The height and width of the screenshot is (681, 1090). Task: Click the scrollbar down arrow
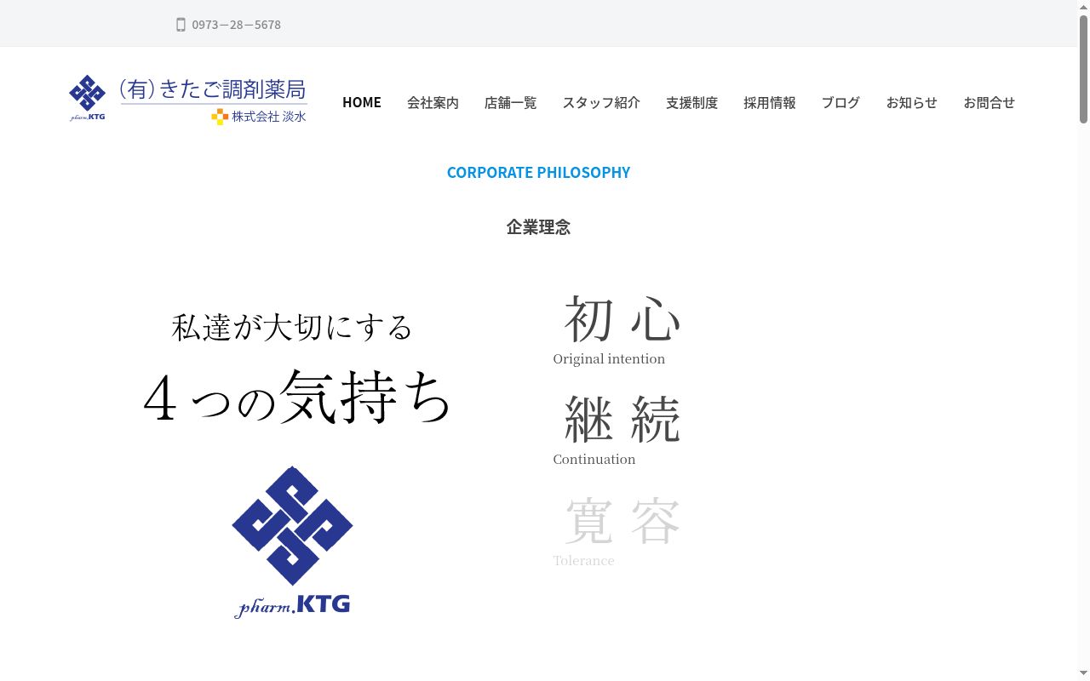[x=1083, y=675]
